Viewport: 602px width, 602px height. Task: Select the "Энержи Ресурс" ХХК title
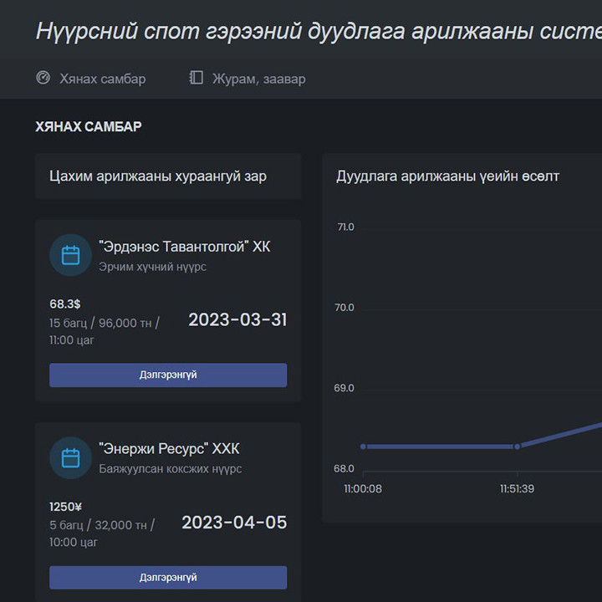[x=169, y=448]
